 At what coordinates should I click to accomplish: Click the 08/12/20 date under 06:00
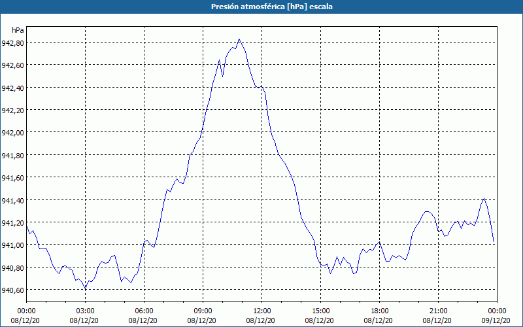point(143,320)
